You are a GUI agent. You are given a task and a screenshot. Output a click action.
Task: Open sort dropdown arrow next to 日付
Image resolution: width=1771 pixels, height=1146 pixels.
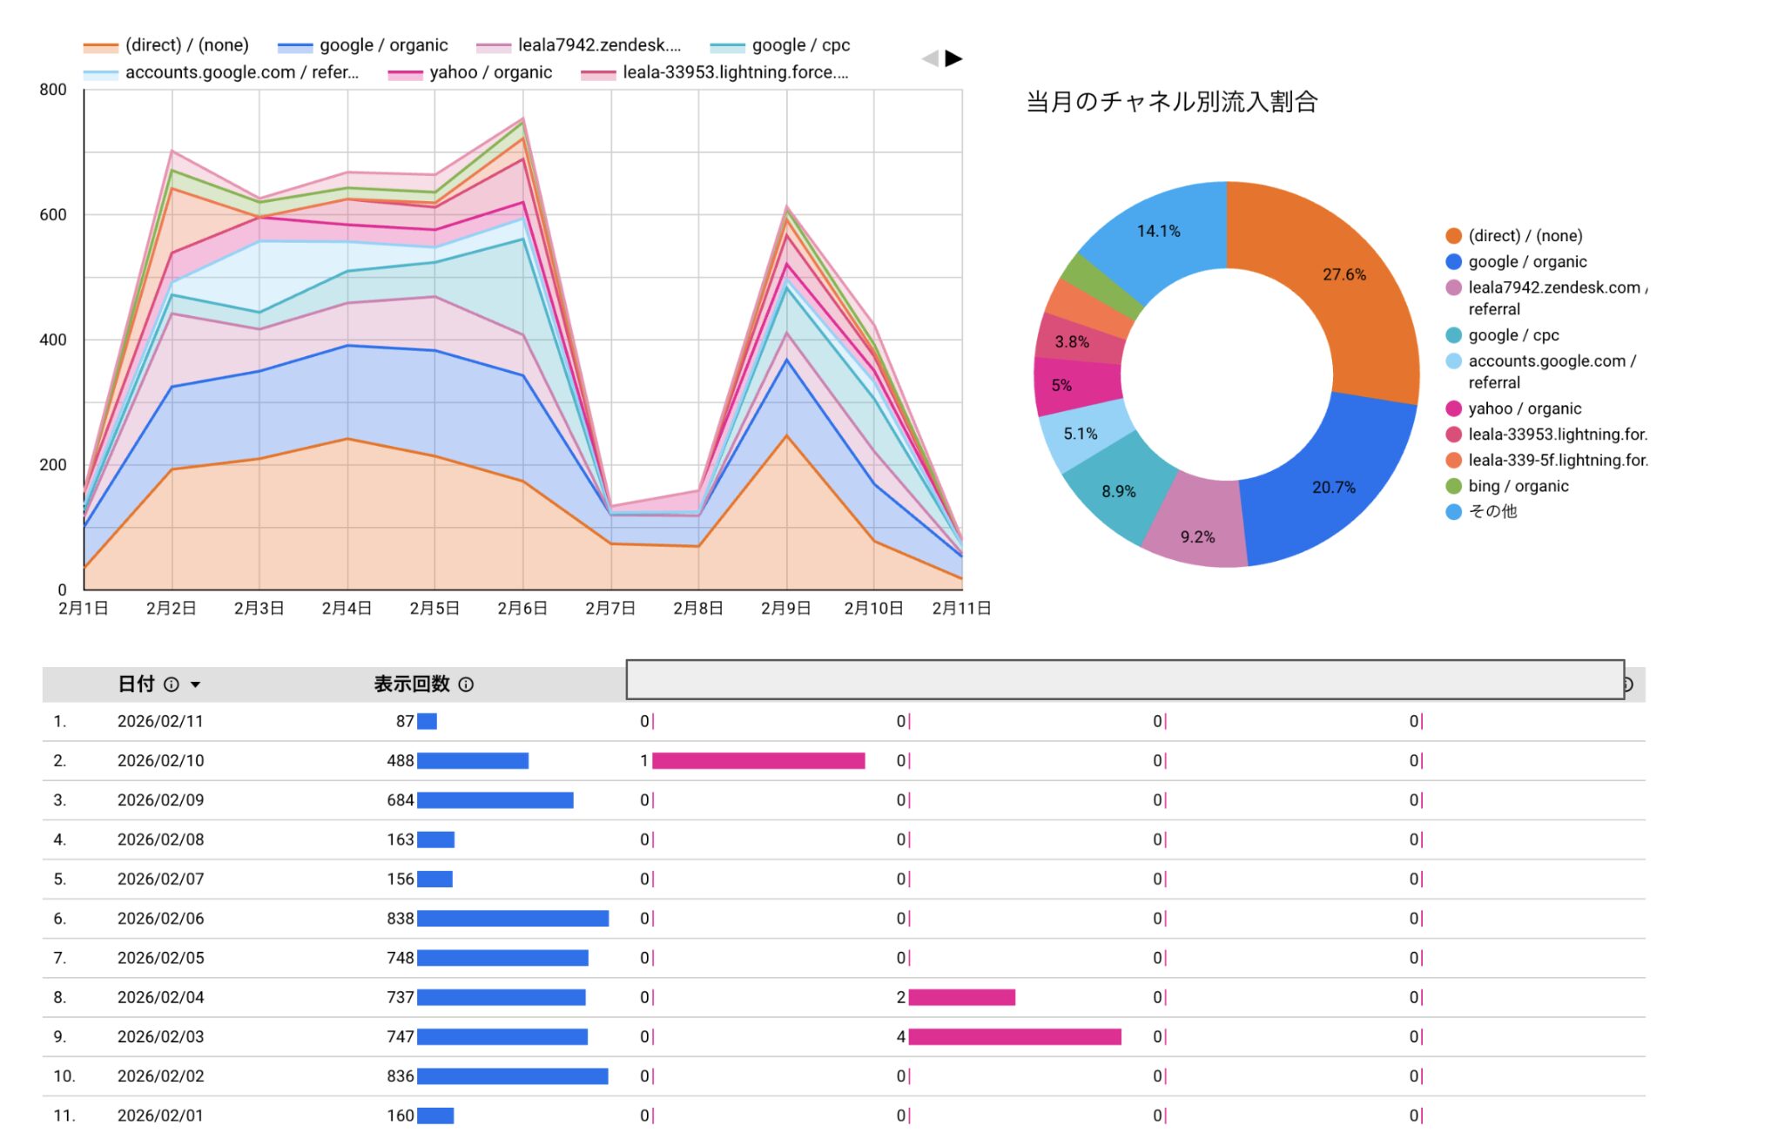click(195, 684)
